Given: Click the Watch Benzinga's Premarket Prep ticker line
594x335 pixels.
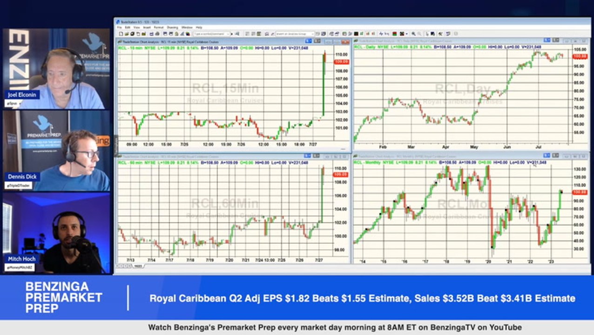Looking at the screenshot, I should [x=335, y=328].
